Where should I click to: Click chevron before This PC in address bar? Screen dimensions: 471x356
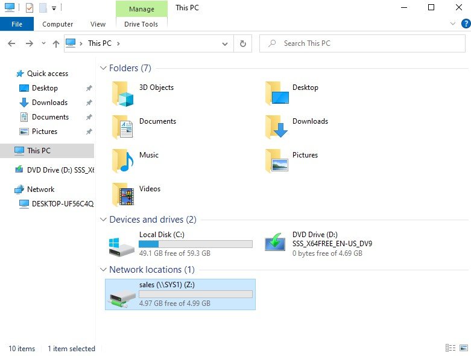click(81, 44)
